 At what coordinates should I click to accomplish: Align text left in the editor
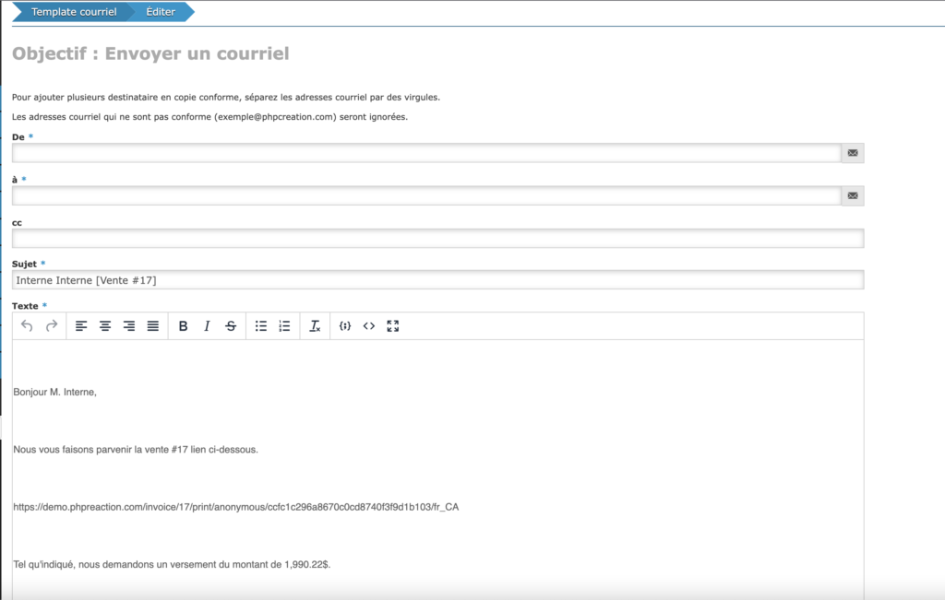pyautogui.click(x=81, y=326)
